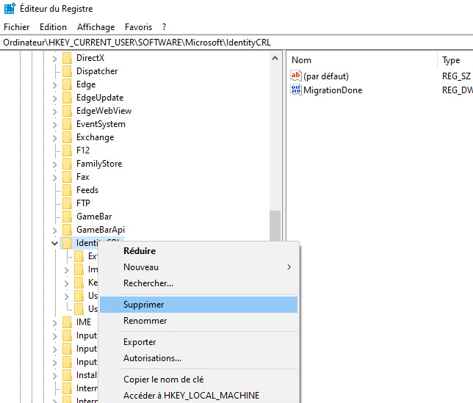This screenshot has width=473, height=403.
Task: Select the MigrationDone value
Action: 333,90
